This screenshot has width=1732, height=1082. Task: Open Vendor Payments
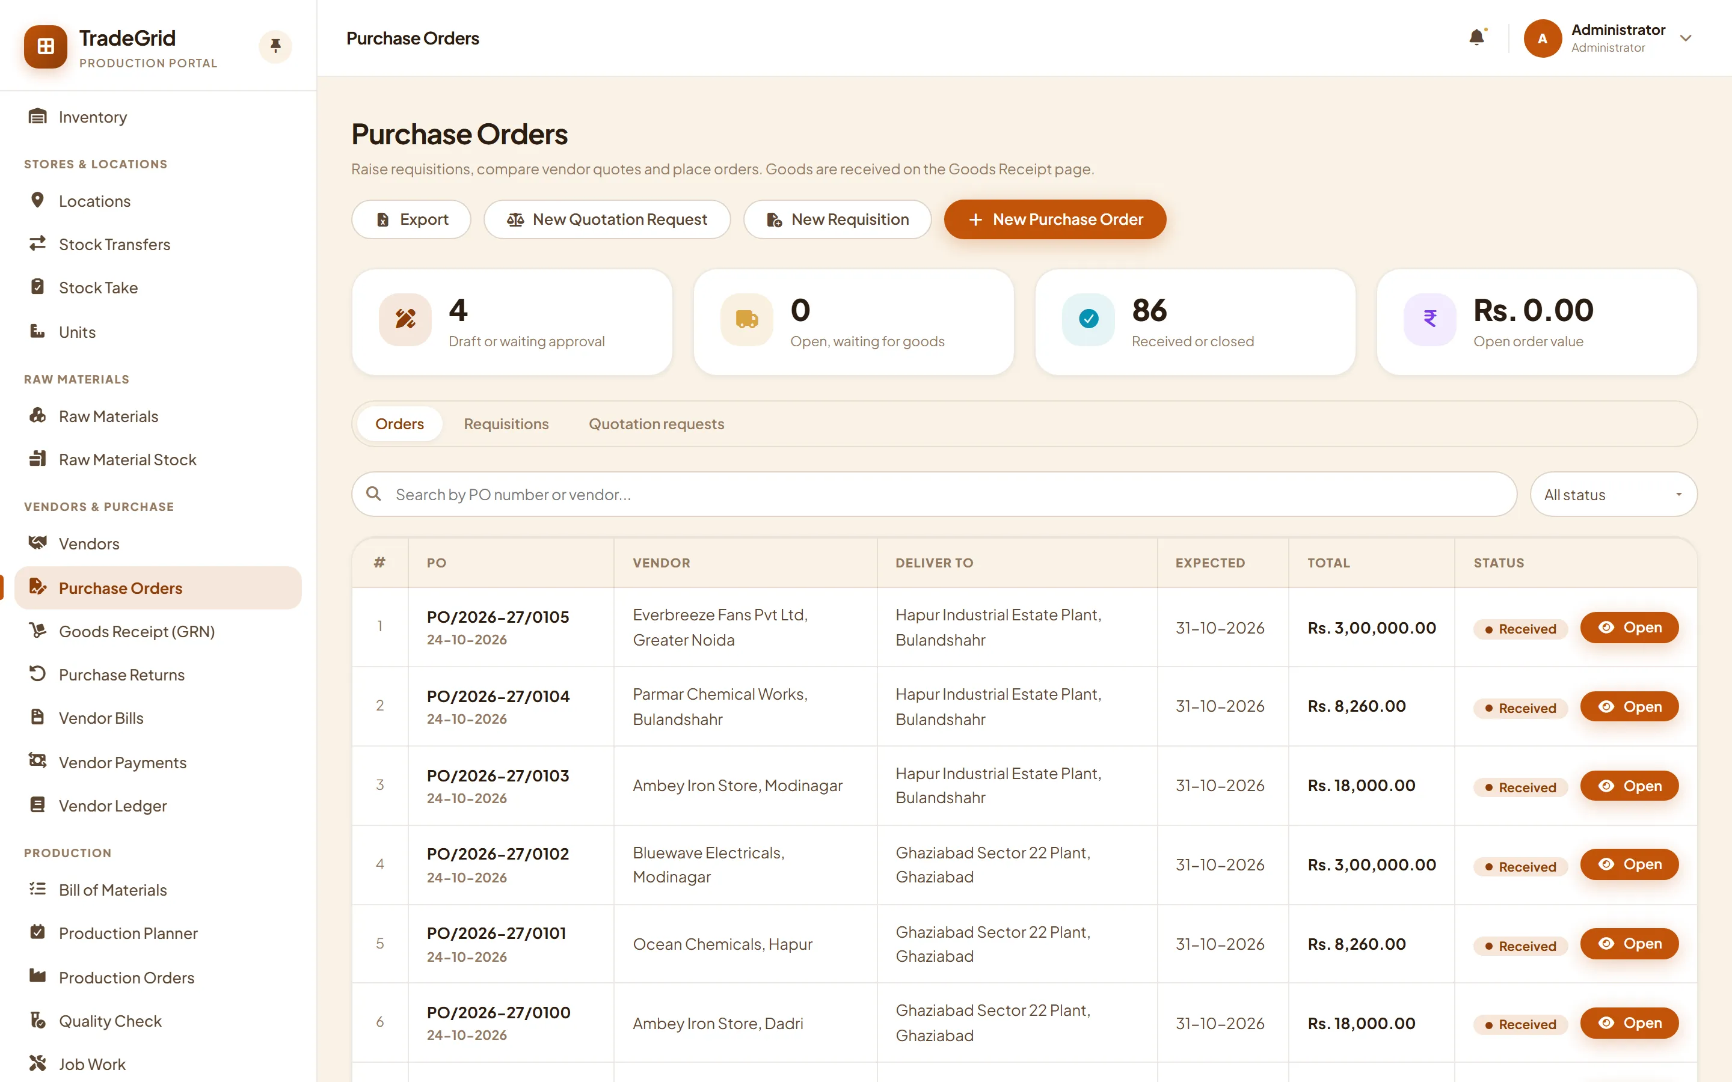[158, 762]
